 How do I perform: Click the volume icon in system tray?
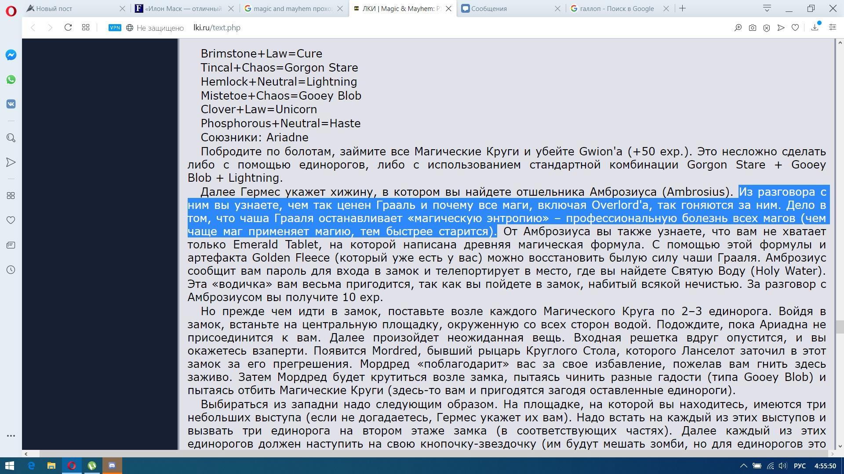pyautogui.click(x=782, y=466)
